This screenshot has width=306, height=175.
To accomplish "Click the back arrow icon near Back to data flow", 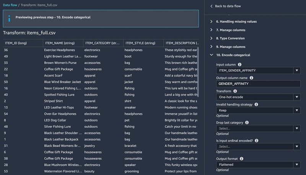I will click(x=212, y=6).
